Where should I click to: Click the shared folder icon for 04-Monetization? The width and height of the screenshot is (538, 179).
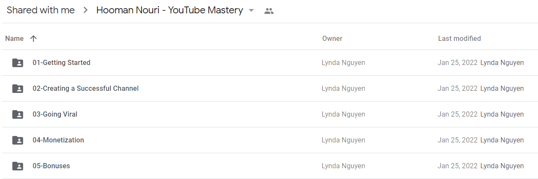click(18, 140)
